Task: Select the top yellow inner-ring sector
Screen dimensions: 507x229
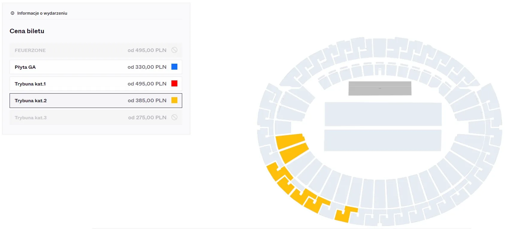Action: 289,141
